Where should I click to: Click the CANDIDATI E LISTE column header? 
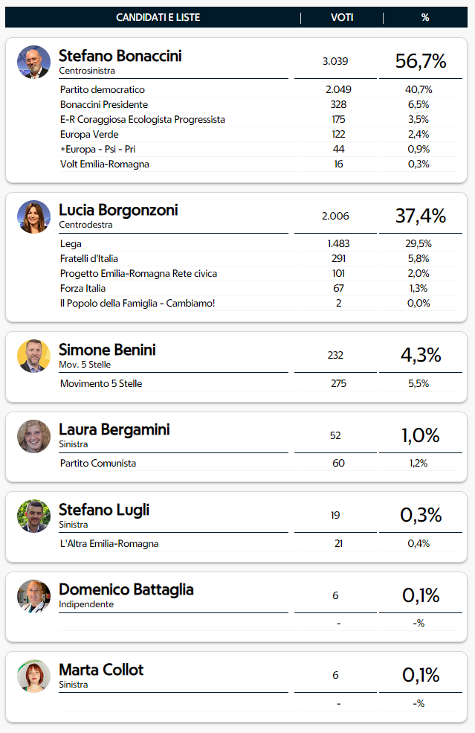pos(158,18)
